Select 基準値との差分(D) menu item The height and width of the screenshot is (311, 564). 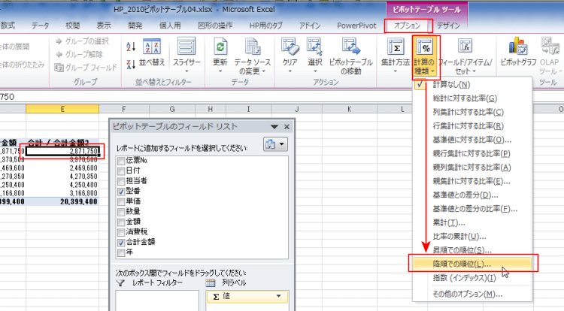click(472, 195)
